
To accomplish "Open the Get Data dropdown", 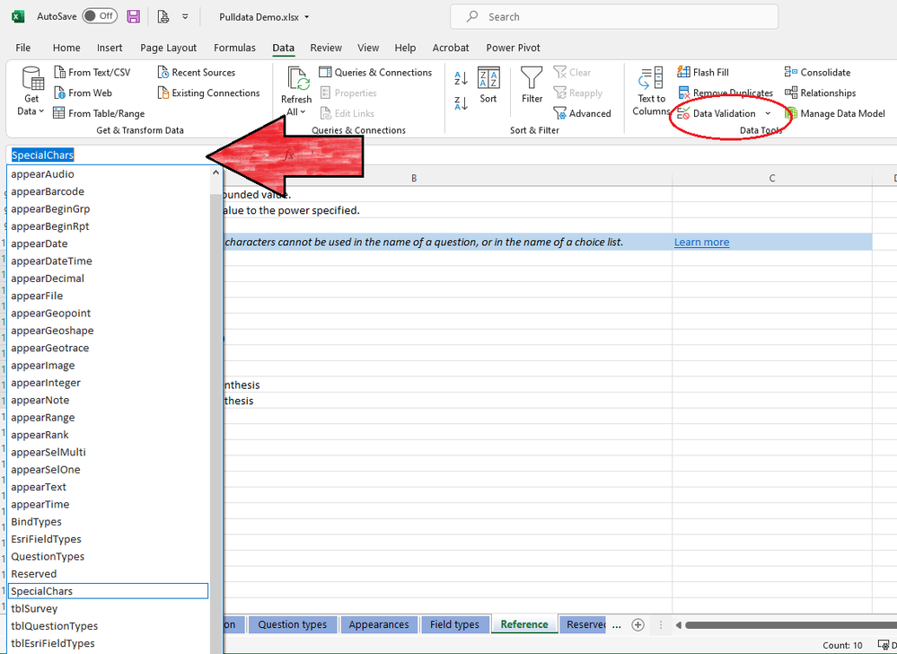I will pyautogui.click(x=31, y=92).
